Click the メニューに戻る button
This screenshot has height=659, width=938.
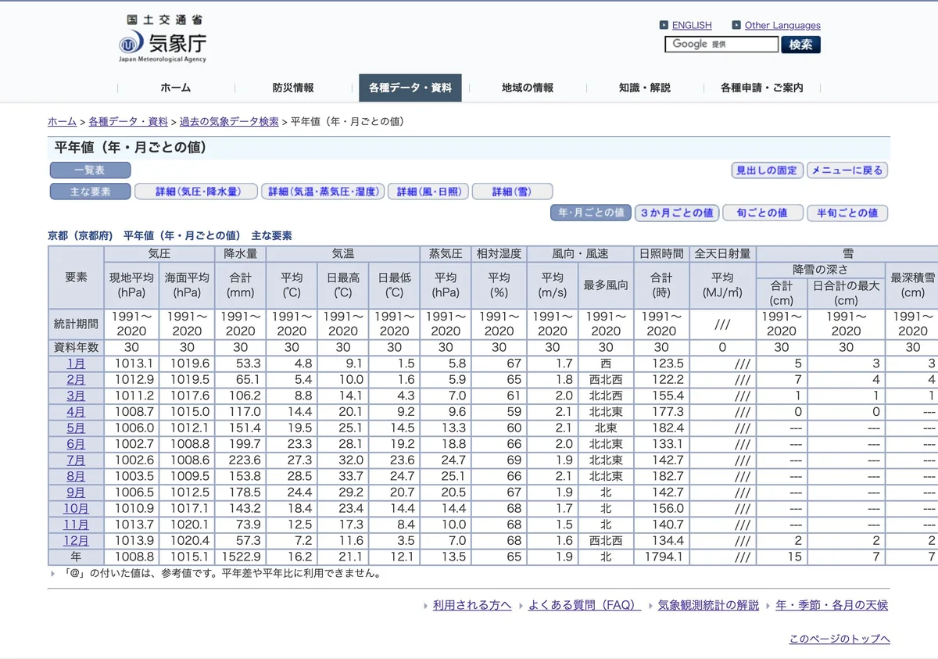pos(847,170)
